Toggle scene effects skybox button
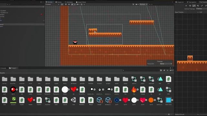This screenshot has height=116, width=207. [x=72, y=4]
